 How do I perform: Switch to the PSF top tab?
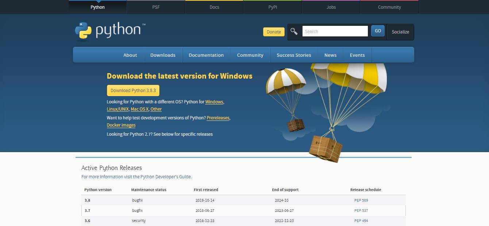(156, 7)
